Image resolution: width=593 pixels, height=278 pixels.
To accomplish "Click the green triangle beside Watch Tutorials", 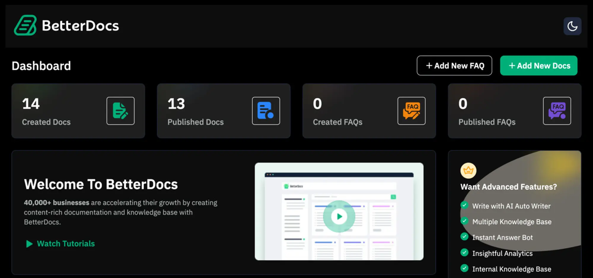I will [x=29, y=244].
